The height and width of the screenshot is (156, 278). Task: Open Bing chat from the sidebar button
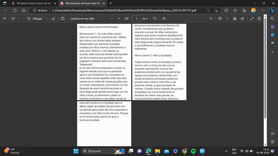point(272,10)
